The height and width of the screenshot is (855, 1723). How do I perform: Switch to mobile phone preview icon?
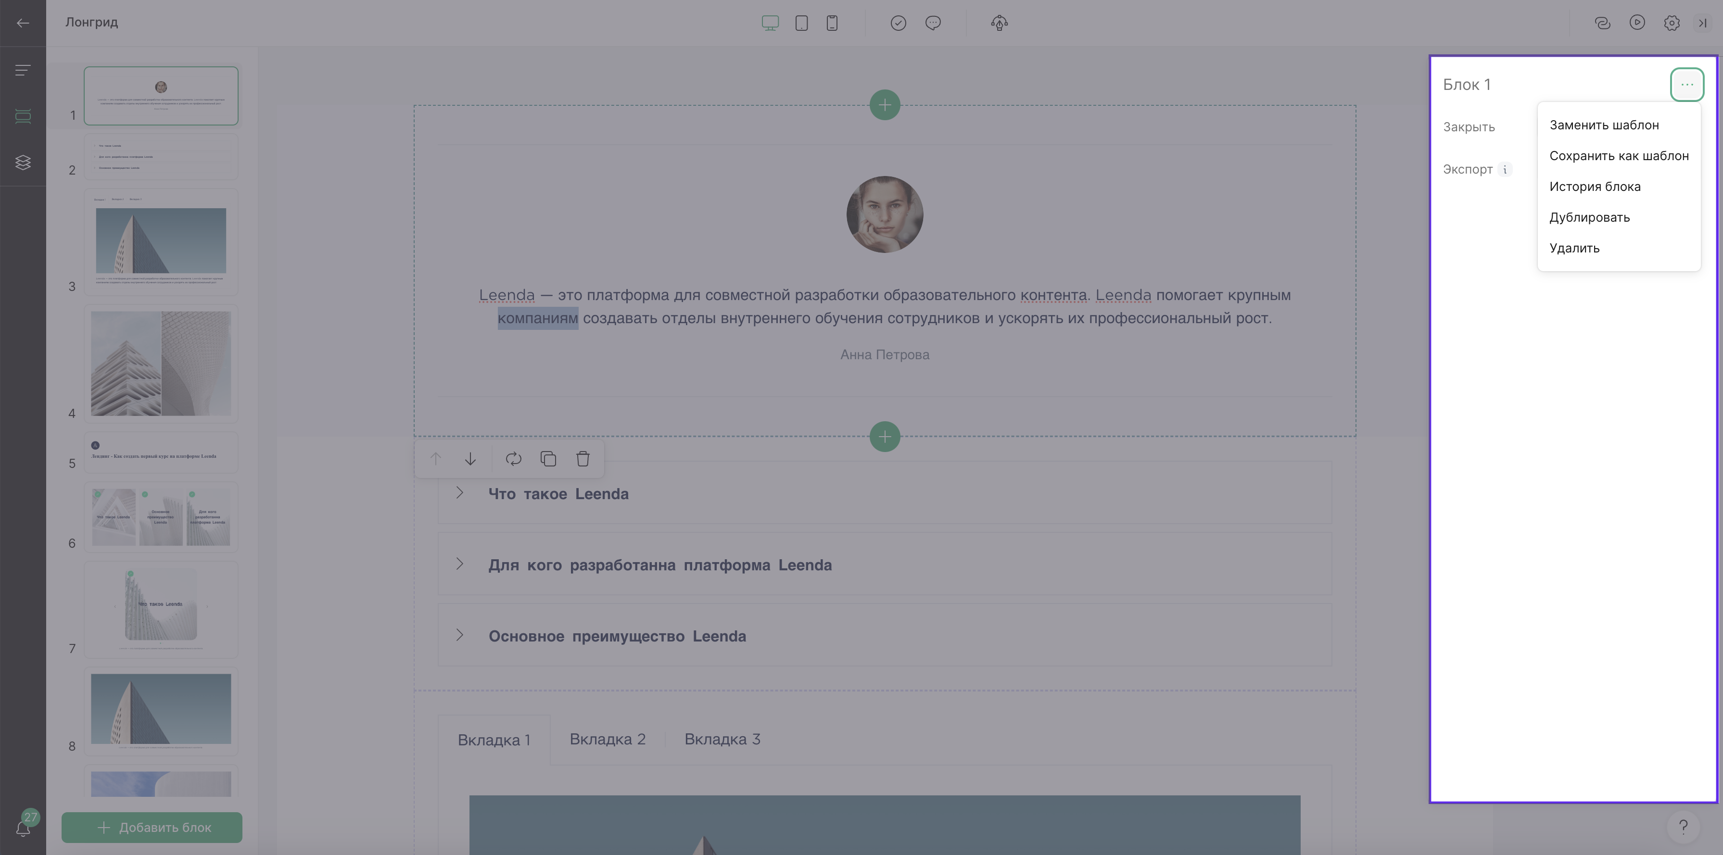[x=832, y=23]
